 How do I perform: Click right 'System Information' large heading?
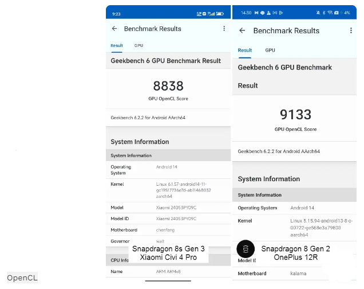pos(268,179)
